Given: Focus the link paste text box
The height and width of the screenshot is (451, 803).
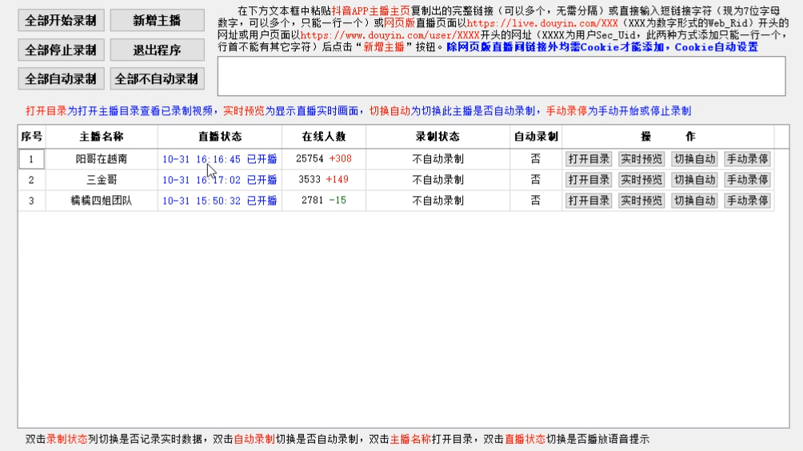Looking at the screenshot, I should coord(501,76).
